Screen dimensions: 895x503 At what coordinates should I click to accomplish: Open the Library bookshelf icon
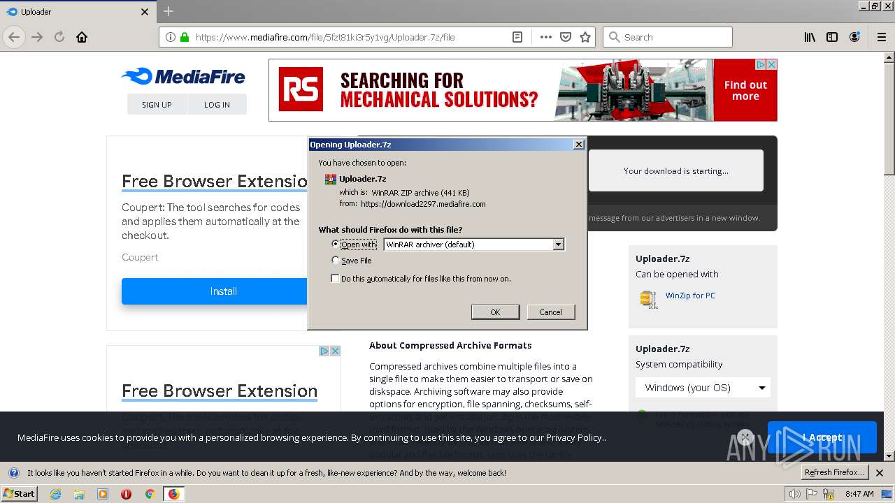[x=810, y=37]
